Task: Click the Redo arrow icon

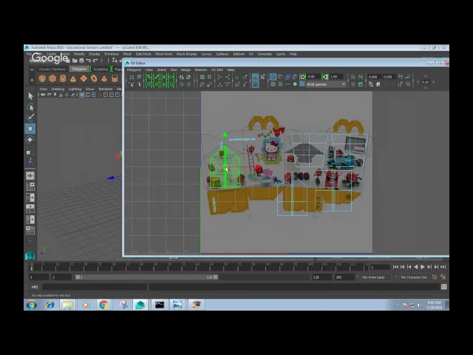Action: tap(95, 61)
